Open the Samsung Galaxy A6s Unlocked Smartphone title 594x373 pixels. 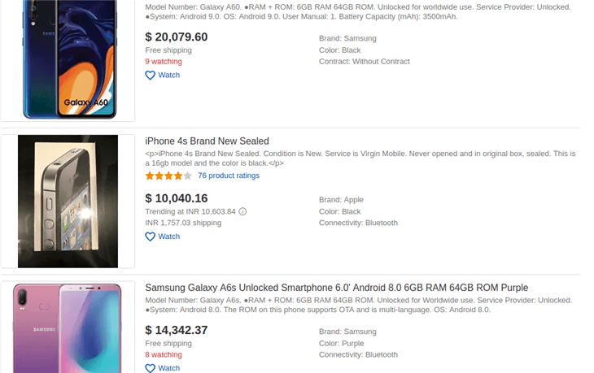336,288
